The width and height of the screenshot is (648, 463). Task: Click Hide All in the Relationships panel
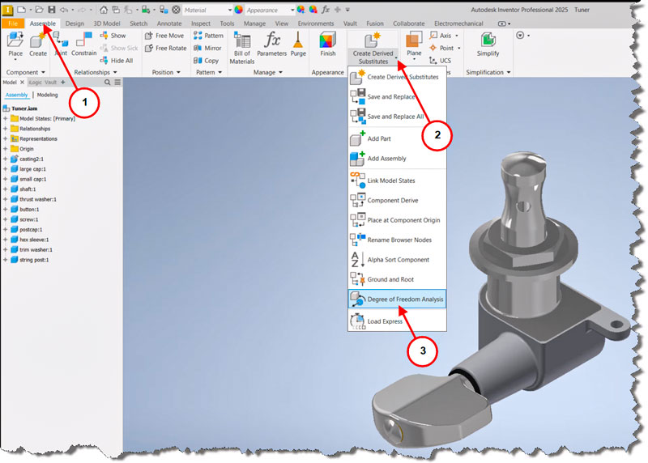[117, 60]
